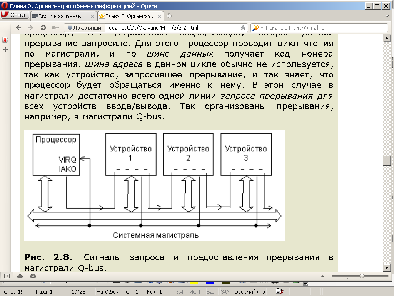Image resolution: width=394 pixels, height=296 pixels.
Task: Click На 0,9см in the Word status bar
Action: click(108, 292)
